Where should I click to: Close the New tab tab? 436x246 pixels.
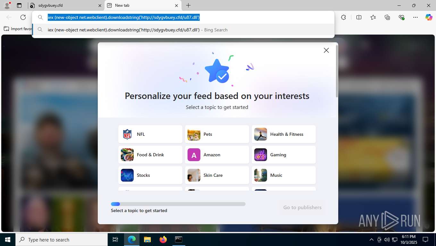(177, 5)
